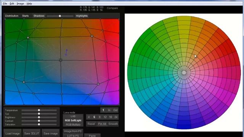244x137 pixels.
Task: Open the File menu
Action: pyautogui.click(x=5, y=3)
